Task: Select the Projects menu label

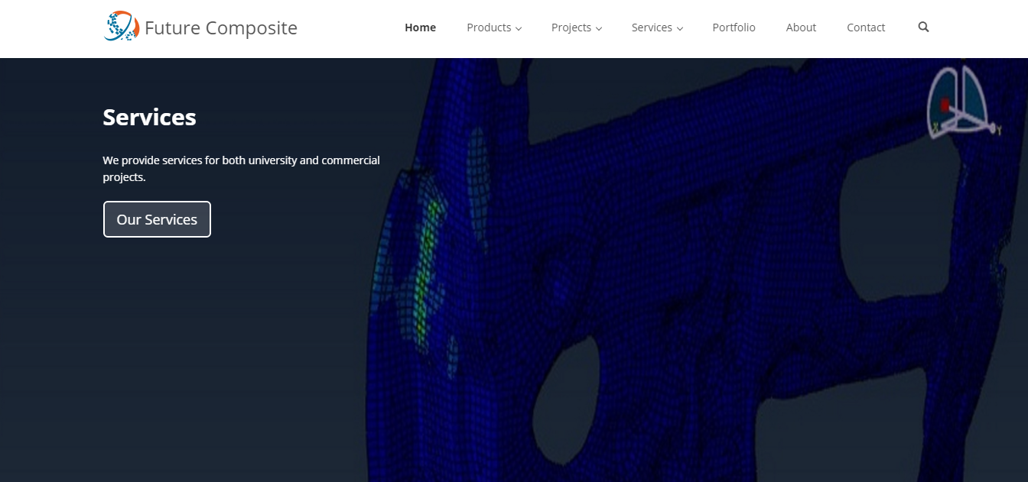Action: pyautogui.click(x=571, y=27)
